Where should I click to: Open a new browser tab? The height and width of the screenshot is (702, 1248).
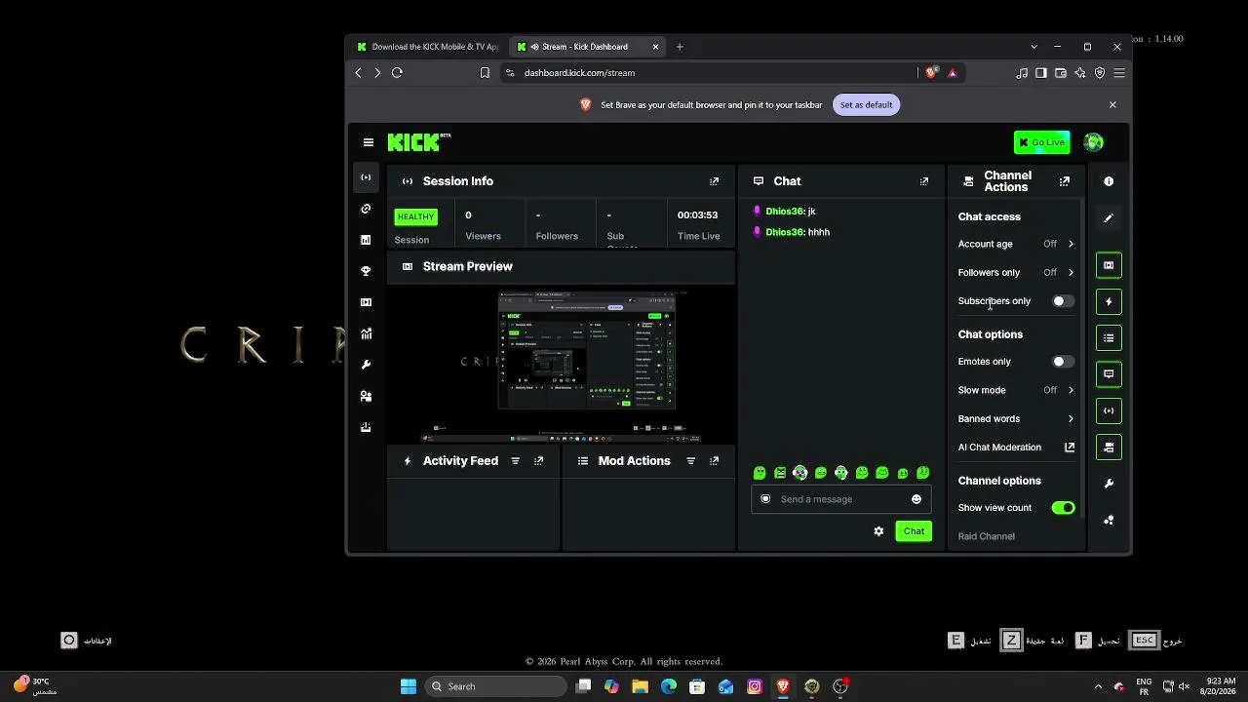coord(680,47)
